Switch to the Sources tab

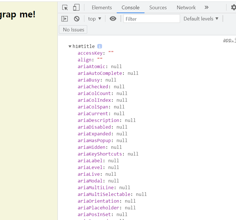pos(158,8)
